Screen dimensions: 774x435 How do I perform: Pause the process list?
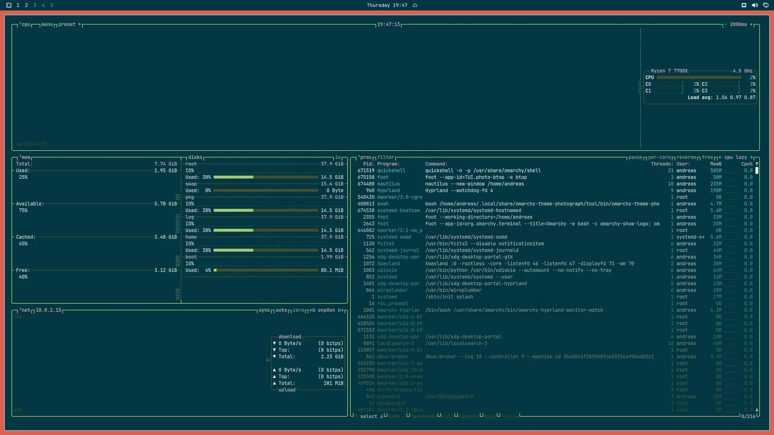pyautogui.click(x=635, y=157)
